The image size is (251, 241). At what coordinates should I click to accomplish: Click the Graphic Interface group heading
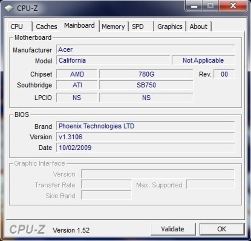39,163
